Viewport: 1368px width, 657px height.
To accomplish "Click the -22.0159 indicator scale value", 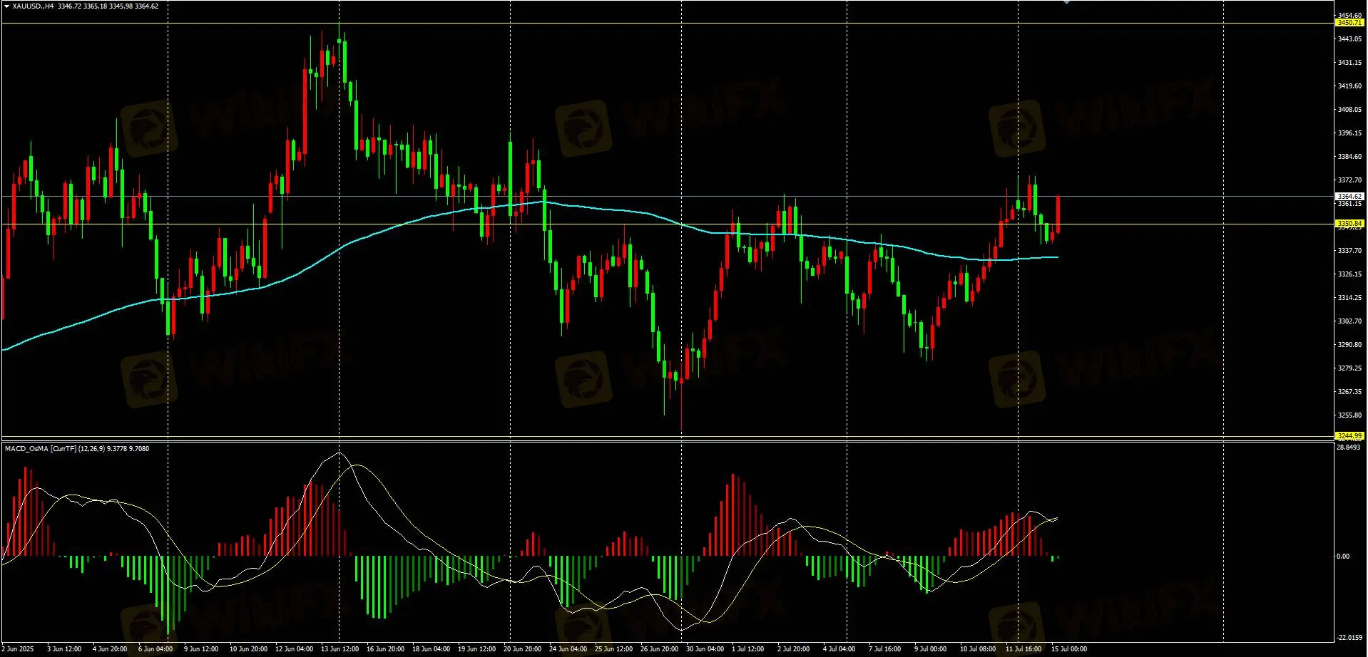I will pos(1349,638).
